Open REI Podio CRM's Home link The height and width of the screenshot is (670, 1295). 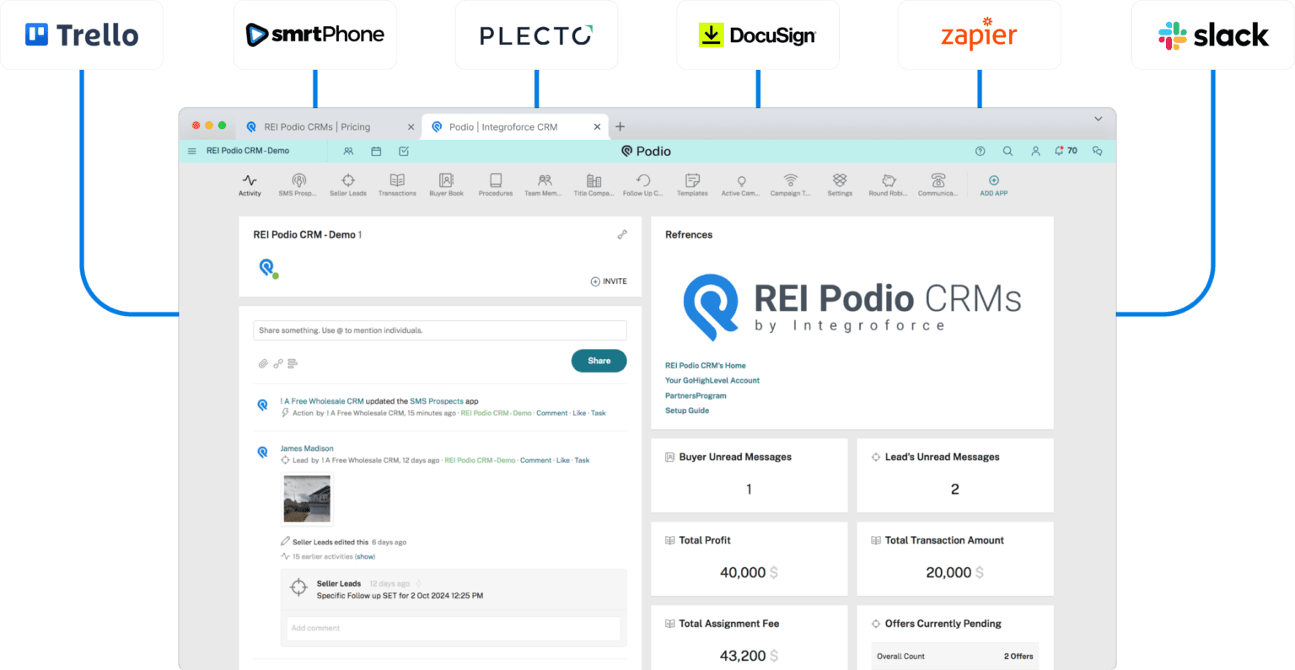click(x=706, y=366)
